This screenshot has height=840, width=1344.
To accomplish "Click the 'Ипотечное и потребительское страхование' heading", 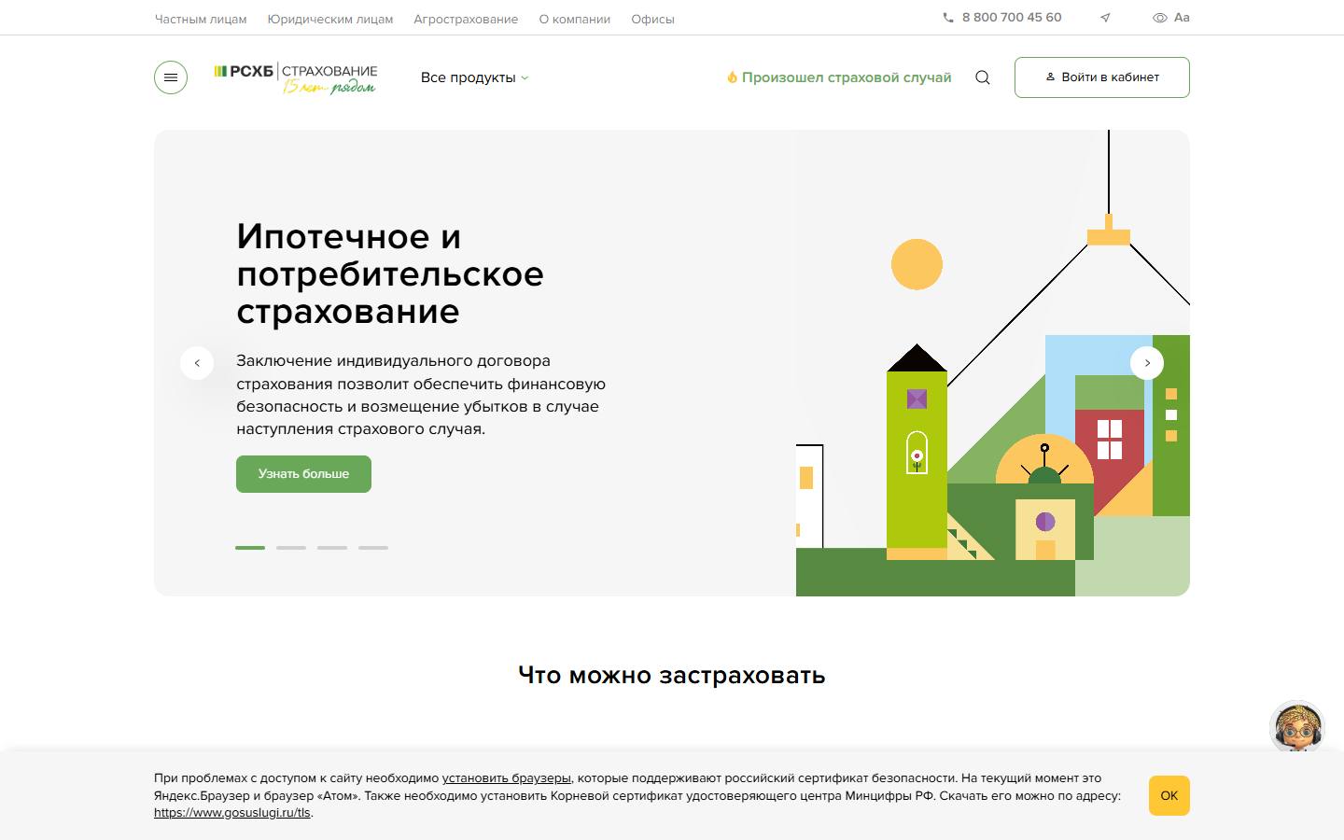I will click(390, 273).
